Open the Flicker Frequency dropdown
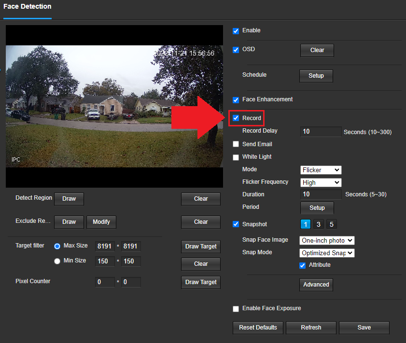The image size is (406, 343). [321, 183]
